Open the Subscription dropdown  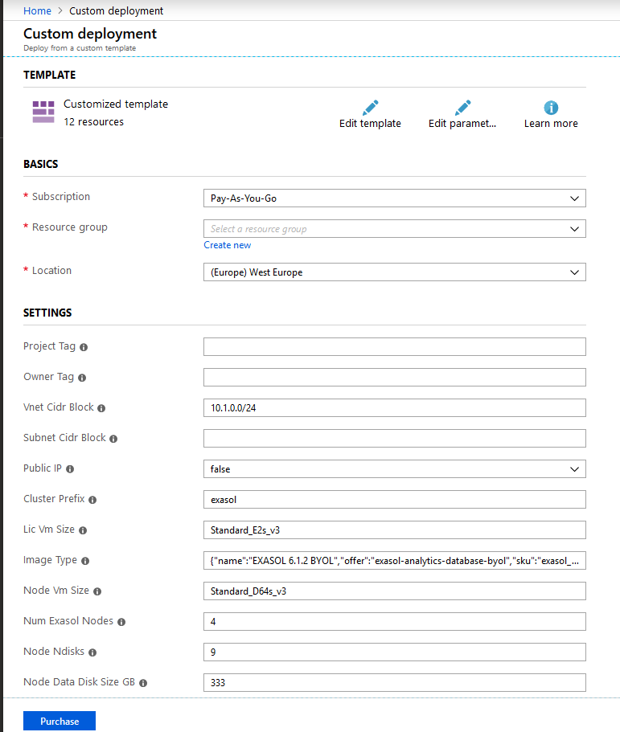394,198
